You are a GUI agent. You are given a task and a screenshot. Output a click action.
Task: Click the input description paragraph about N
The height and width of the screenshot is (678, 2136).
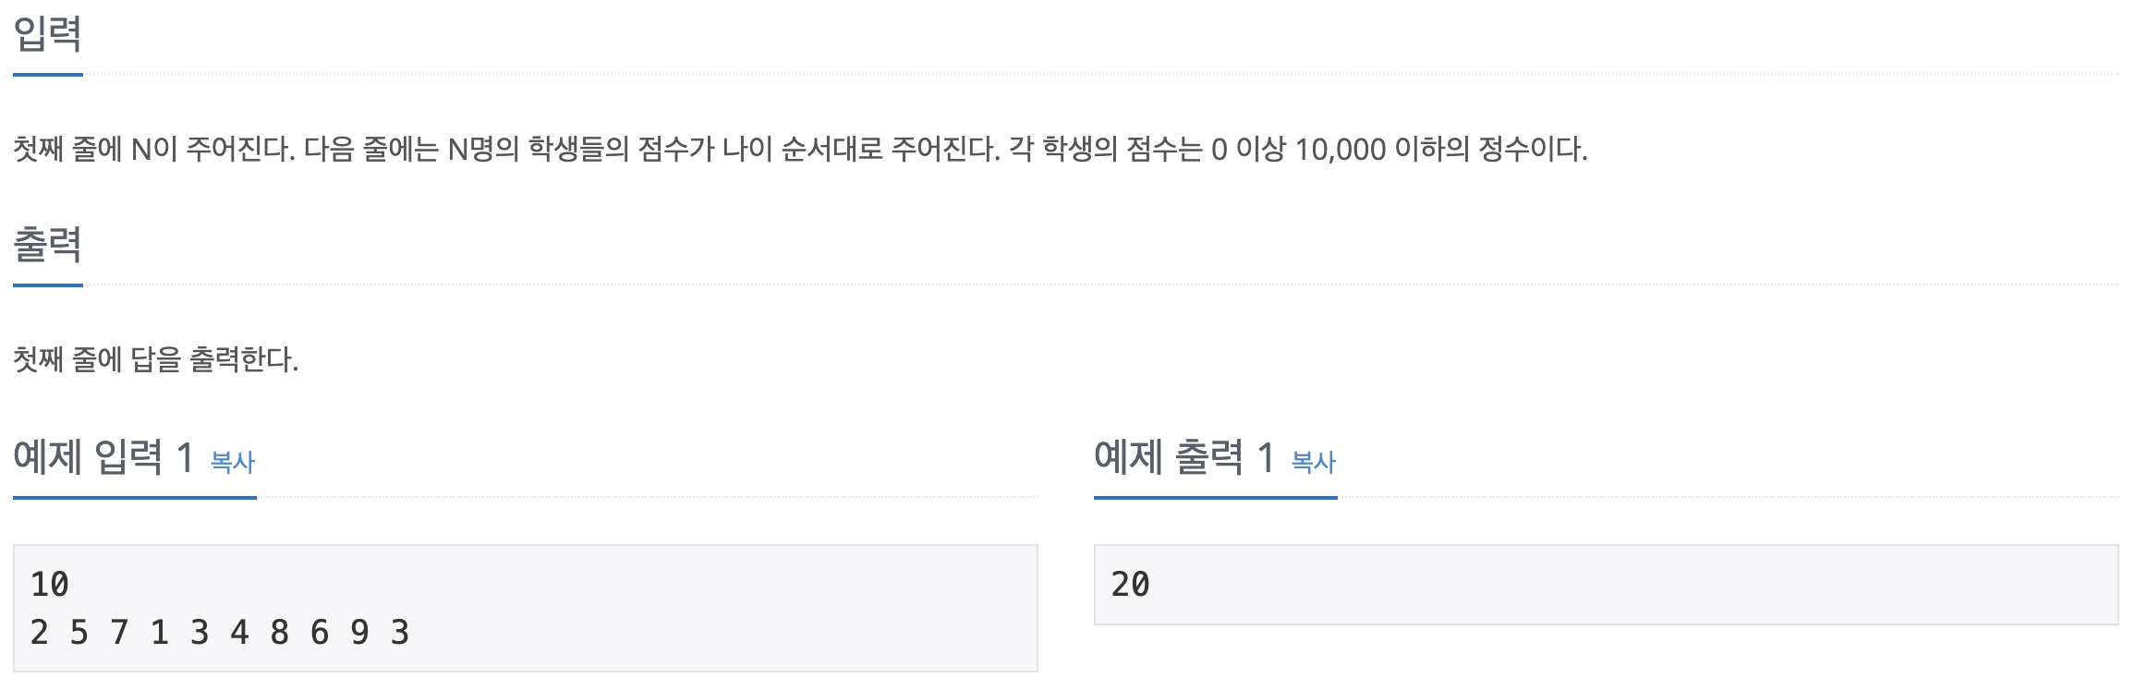(x=800, y=149)
